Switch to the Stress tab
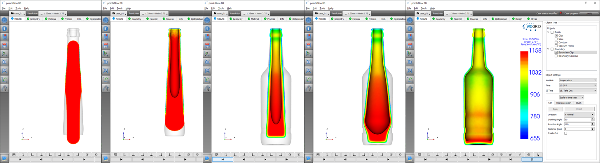The height and width of the screenshot is (163, 600). point(532,19)
